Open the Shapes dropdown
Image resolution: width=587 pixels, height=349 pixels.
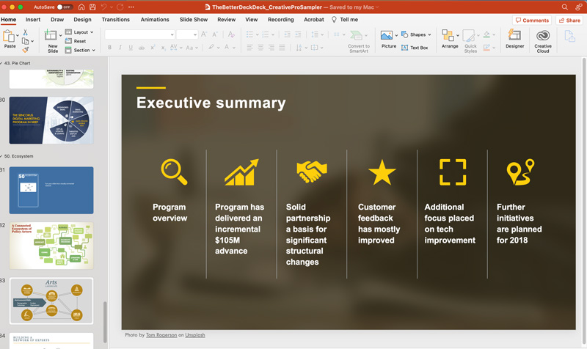[416, 34]
